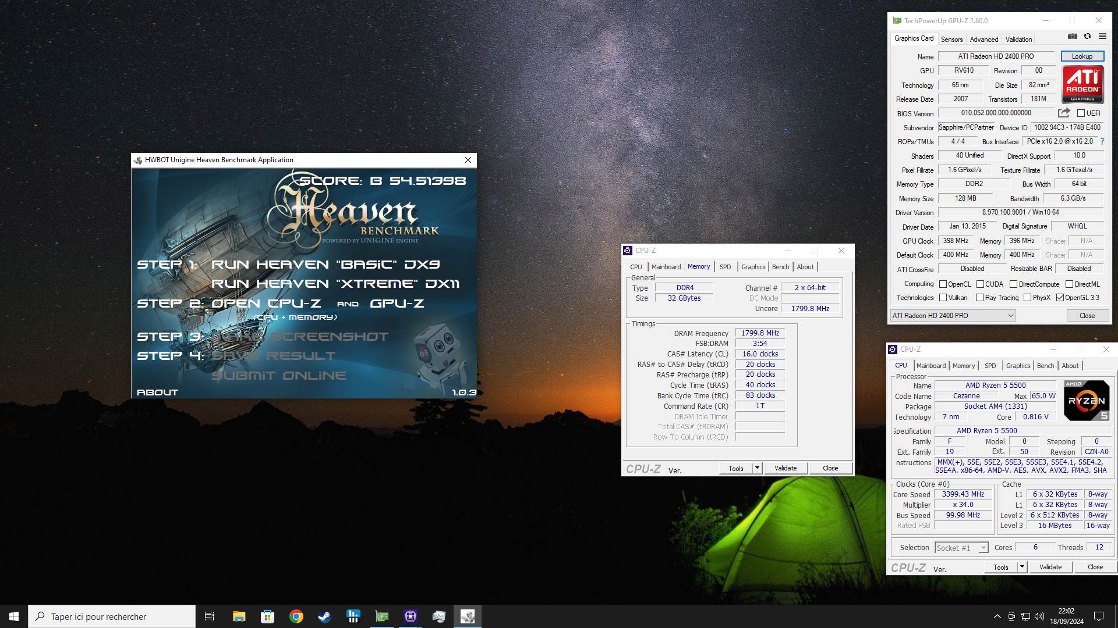Click the BIOS export share icon in GPU-Z
1118x628 pixels.
point(1064,113)
